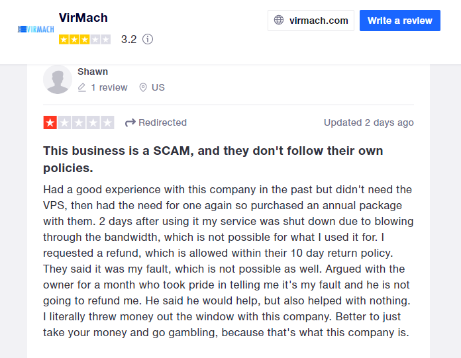Screen dimensions: 461x358
Task: Click the VirMach company name heading
Action: click(83, 18)
